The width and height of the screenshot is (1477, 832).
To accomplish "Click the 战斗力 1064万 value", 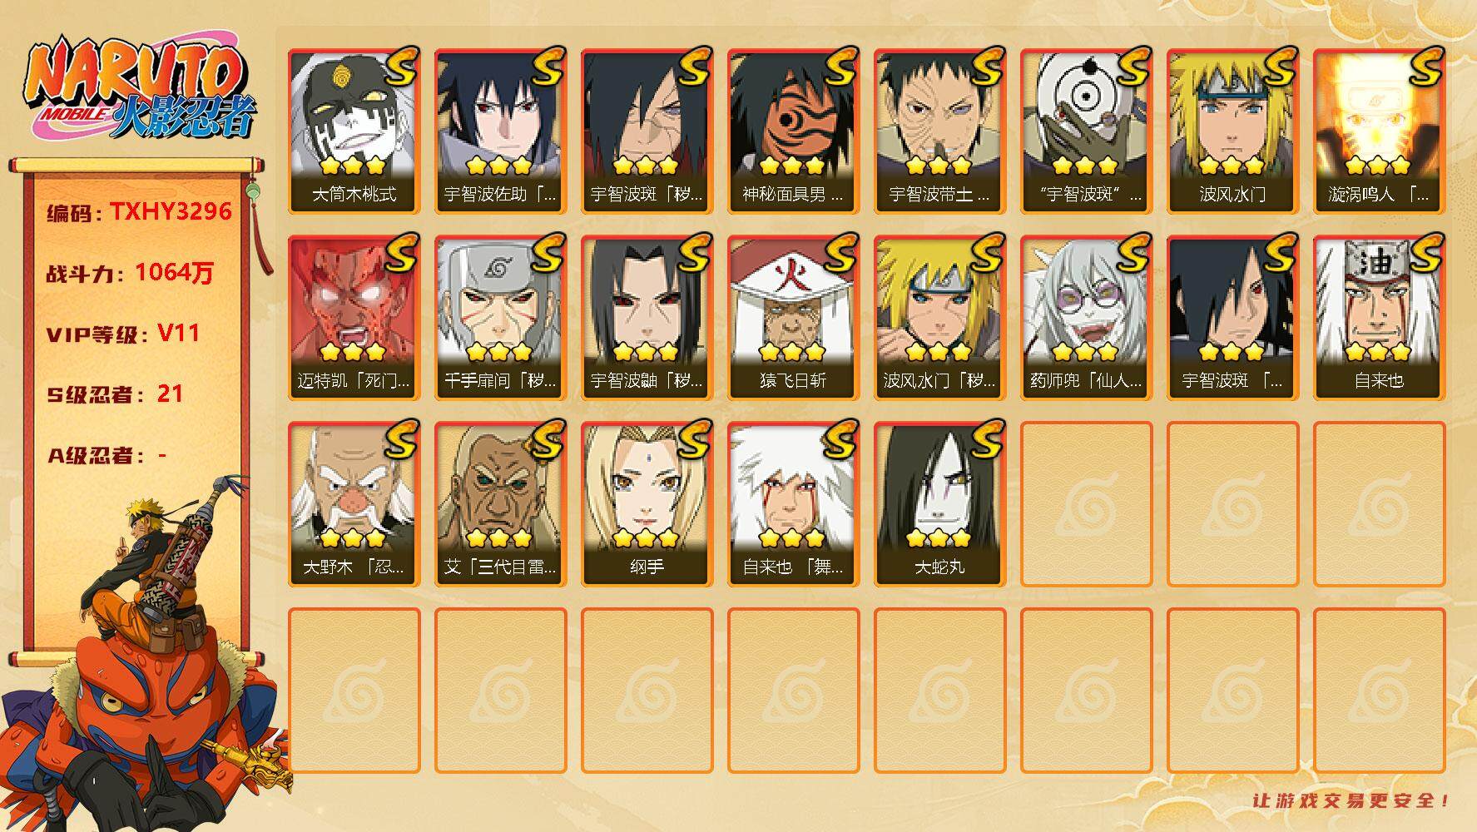I will pyautogui.click(x=175, y=272).
